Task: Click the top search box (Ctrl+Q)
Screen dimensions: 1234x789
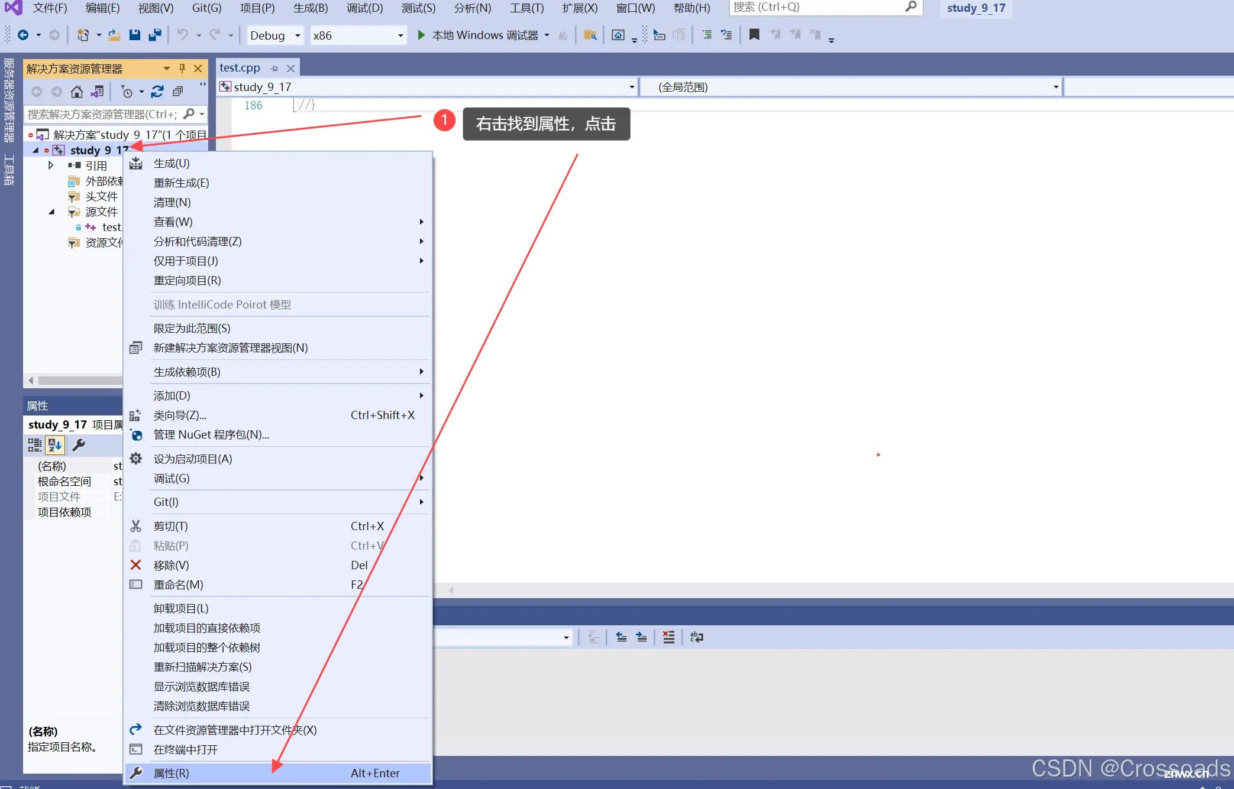Action: [826, 7]
